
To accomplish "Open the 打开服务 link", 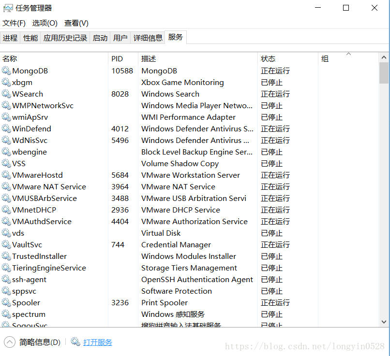I will 98,342.
